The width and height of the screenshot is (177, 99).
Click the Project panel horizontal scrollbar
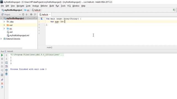pyautogui.click(x=11, y=48)
